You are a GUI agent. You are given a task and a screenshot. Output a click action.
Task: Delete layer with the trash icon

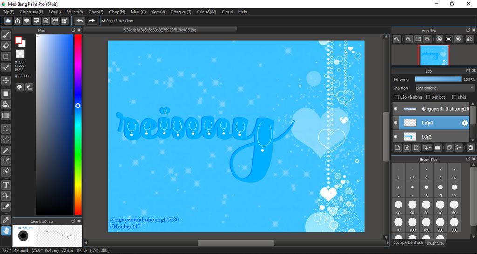pyautogui.click(x=470, y=147)
